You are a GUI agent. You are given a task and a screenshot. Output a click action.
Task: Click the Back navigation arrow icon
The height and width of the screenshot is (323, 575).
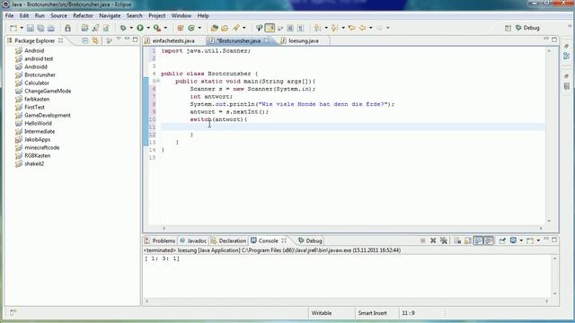click(x=363, y=28)
